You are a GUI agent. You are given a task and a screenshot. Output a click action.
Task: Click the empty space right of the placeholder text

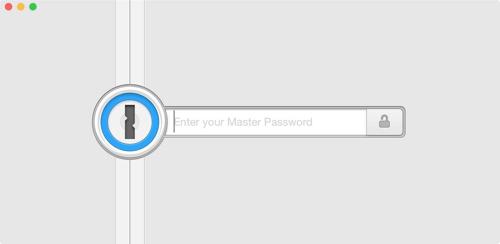click(340, 122)
